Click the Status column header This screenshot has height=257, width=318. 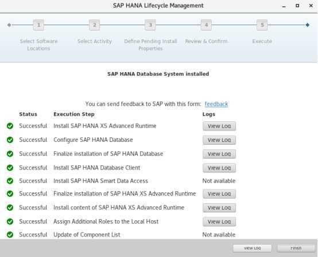click(28, 114)
